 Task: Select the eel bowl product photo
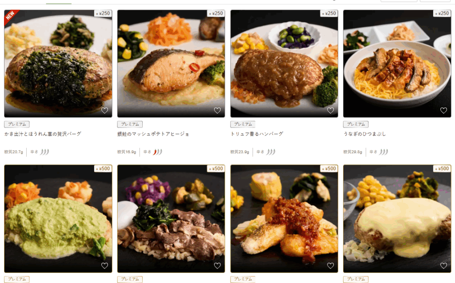[x=397, y=64]
